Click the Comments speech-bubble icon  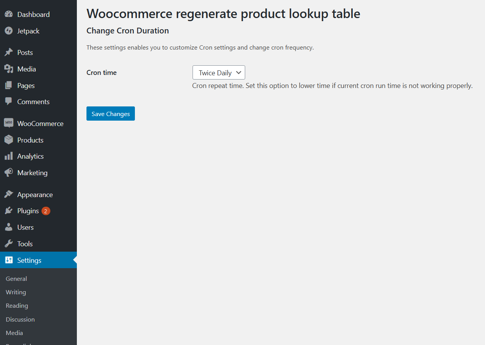pos(8,101)
